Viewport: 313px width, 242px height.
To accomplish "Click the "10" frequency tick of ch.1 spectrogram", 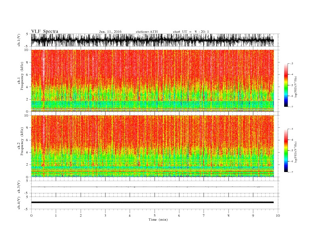I will [x=27, y=50].
